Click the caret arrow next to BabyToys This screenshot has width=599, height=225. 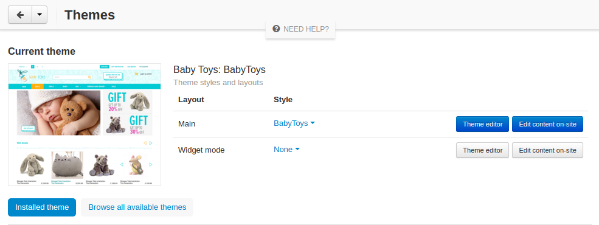pyautogui.click(x=313, y=123)
